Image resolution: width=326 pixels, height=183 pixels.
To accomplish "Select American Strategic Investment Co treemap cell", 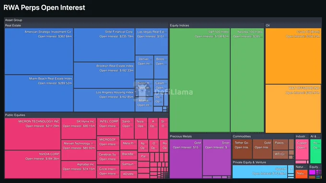I will 39,51.
